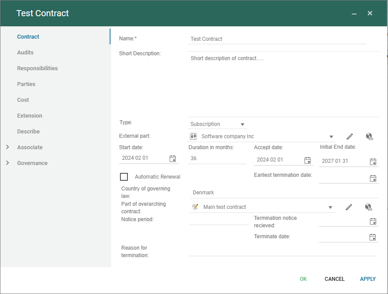The width and height of the screenshot is (388, 294).
Task: Click the Initial End date calendar icon
Action: [x=373, y=161]
